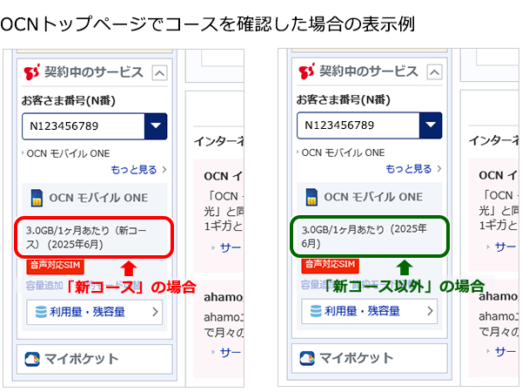
Task: Click お客さま番号(N番) label in left example
Action: (x=69, y=100)
